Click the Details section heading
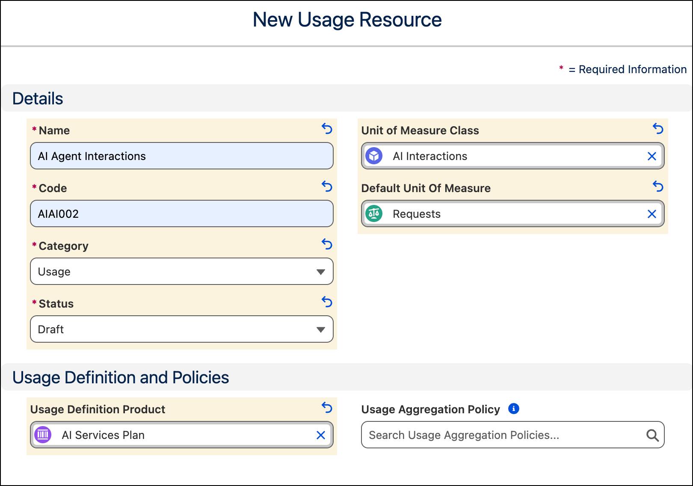Viewport: 693px width, 486px height. [x=38, y=98]
